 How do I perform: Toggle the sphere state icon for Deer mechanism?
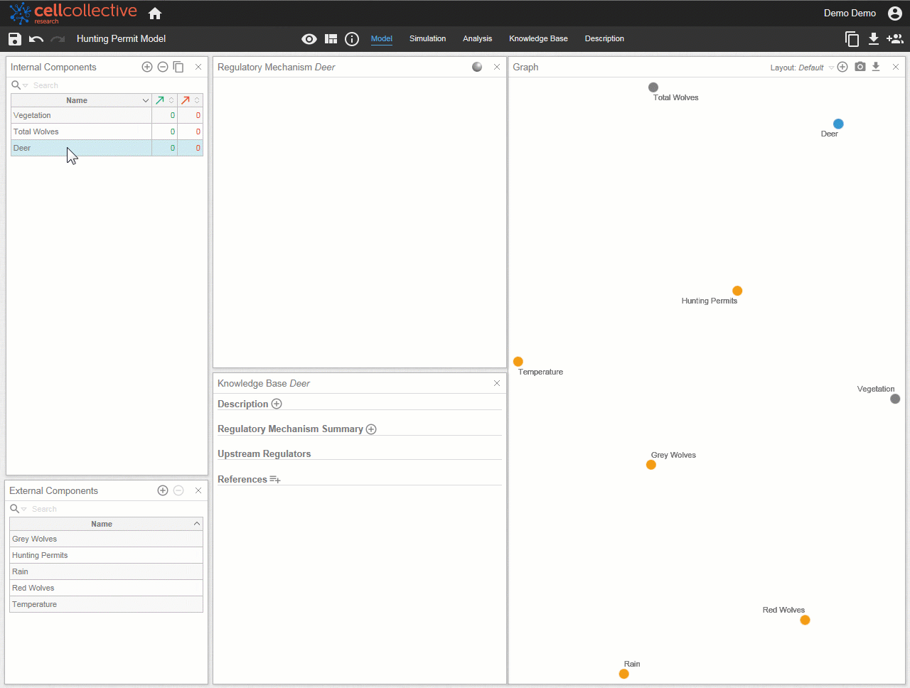(477, 67)
